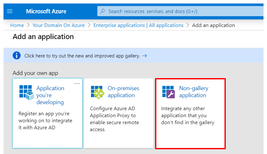Click the blue info icon in banner
This screenshot has height=154, width=267.
(16, 56)
